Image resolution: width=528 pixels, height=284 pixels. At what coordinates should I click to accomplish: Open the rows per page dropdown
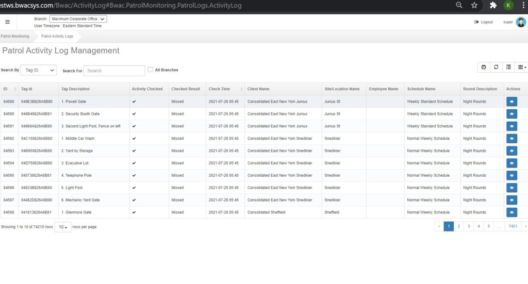[x=62, y=227]
